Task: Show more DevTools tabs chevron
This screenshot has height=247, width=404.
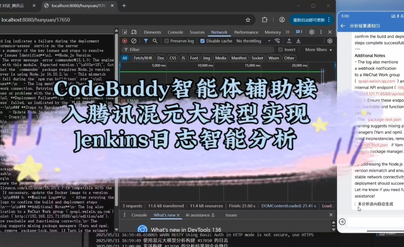Action: pyautogui.click(x=288, y=32)
